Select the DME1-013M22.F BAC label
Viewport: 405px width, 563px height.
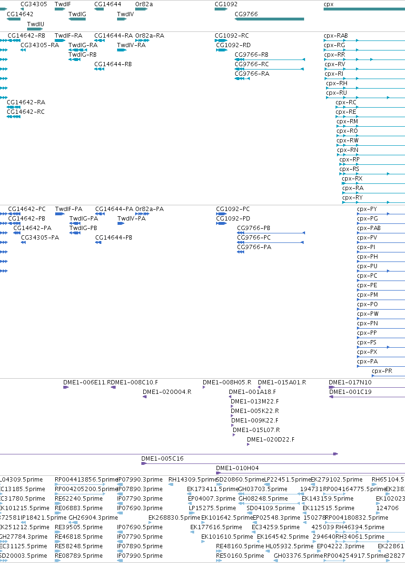tap(255, 402)
